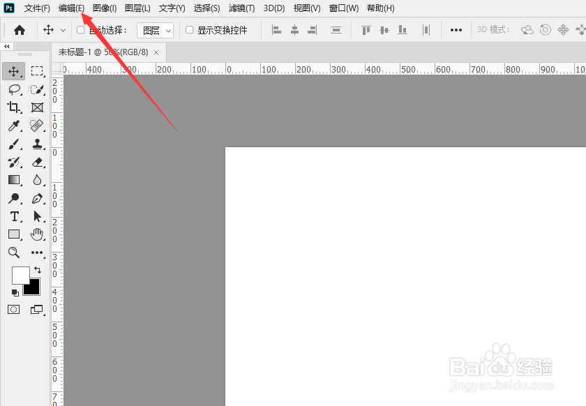
Task: Swap foreground and background colors
Action: (x=38, y=269)
